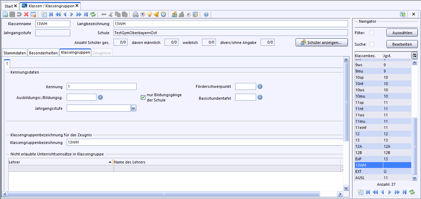Click 'Name des Lehrers' column header
Screen dimensions: 421x199
click(x=227, y=162)
